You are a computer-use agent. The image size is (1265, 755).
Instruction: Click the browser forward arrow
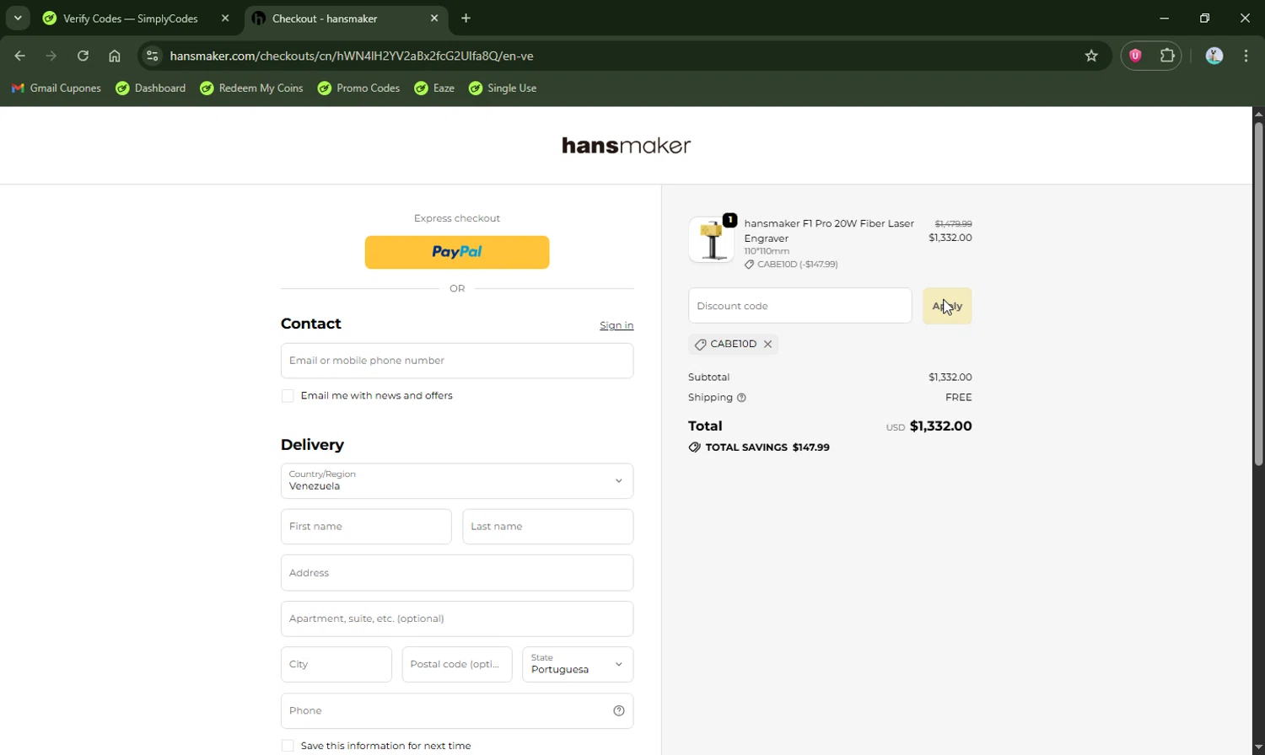(x=51, y=56)
